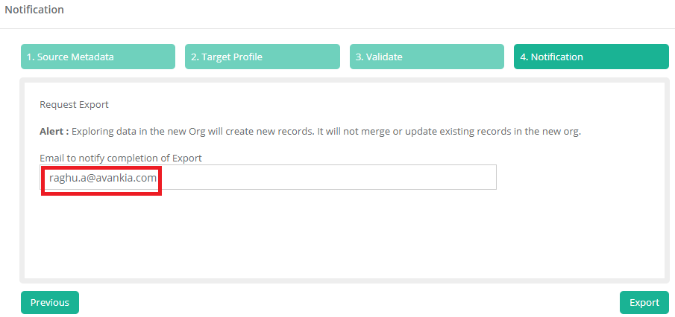Click the red highlight box around the email
This screenshot has height=317, width=675.
pyautogui.click(x=160, y=192)
